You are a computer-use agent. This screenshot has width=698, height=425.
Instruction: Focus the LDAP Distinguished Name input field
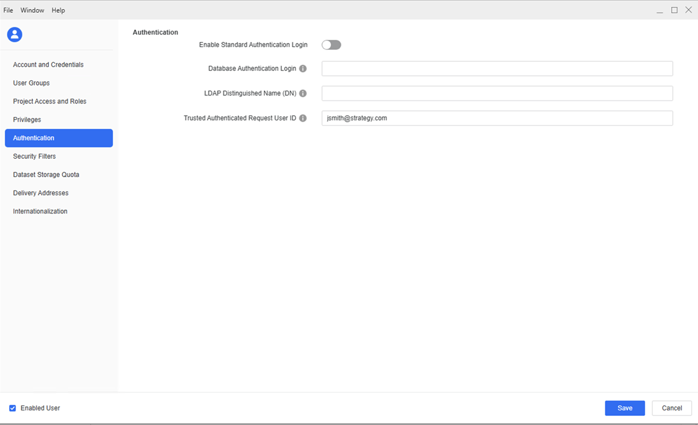coord(497,93)
